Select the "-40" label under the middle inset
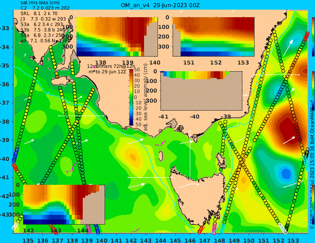Image resolution: width=315 pixels, height=243 pixels. tap(194, 116)
